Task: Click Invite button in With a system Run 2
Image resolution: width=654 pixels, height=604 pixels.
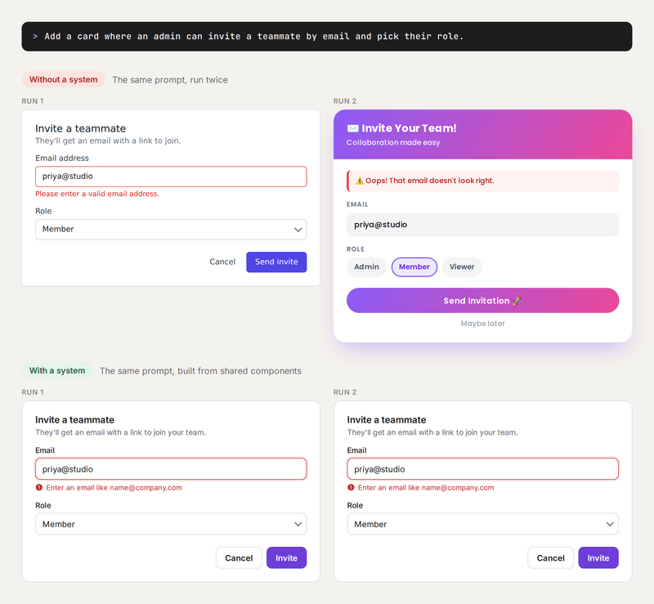Action: point(598,557)
